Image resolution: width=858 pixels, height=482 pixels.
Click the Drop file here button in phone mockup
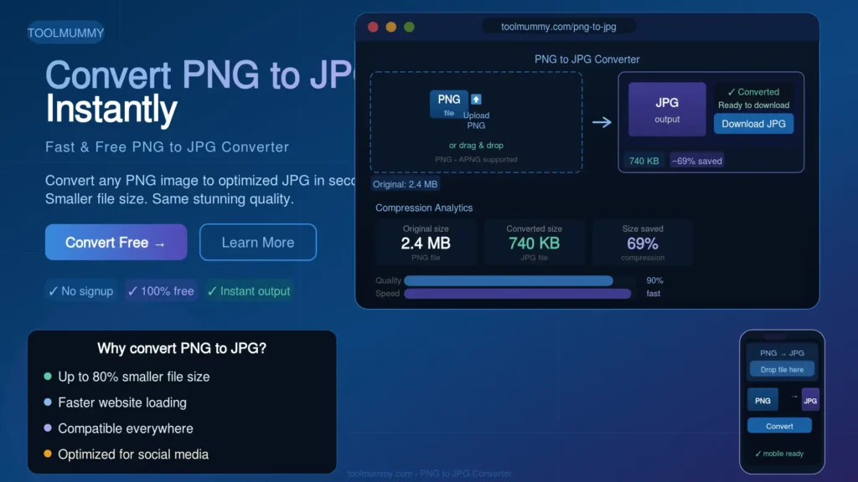point(782,369)
